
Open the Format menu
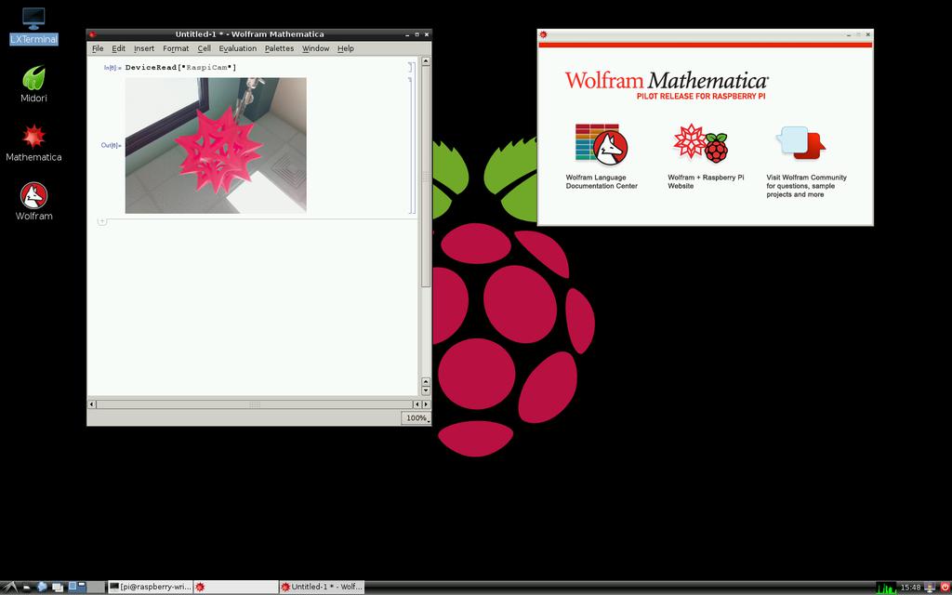(176, 48)
